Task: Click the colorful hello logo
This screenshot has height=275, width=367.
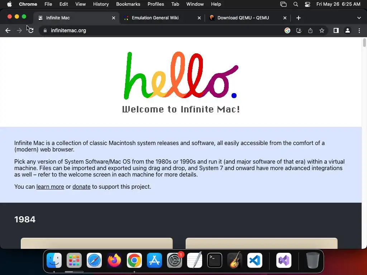Action: coord(181,75)
